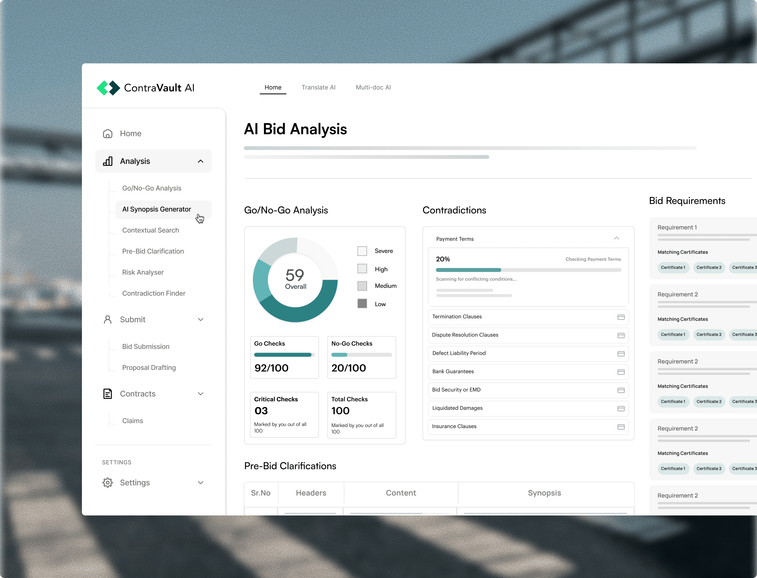Open Bid Submission in sidebar

tap(146, 346)
